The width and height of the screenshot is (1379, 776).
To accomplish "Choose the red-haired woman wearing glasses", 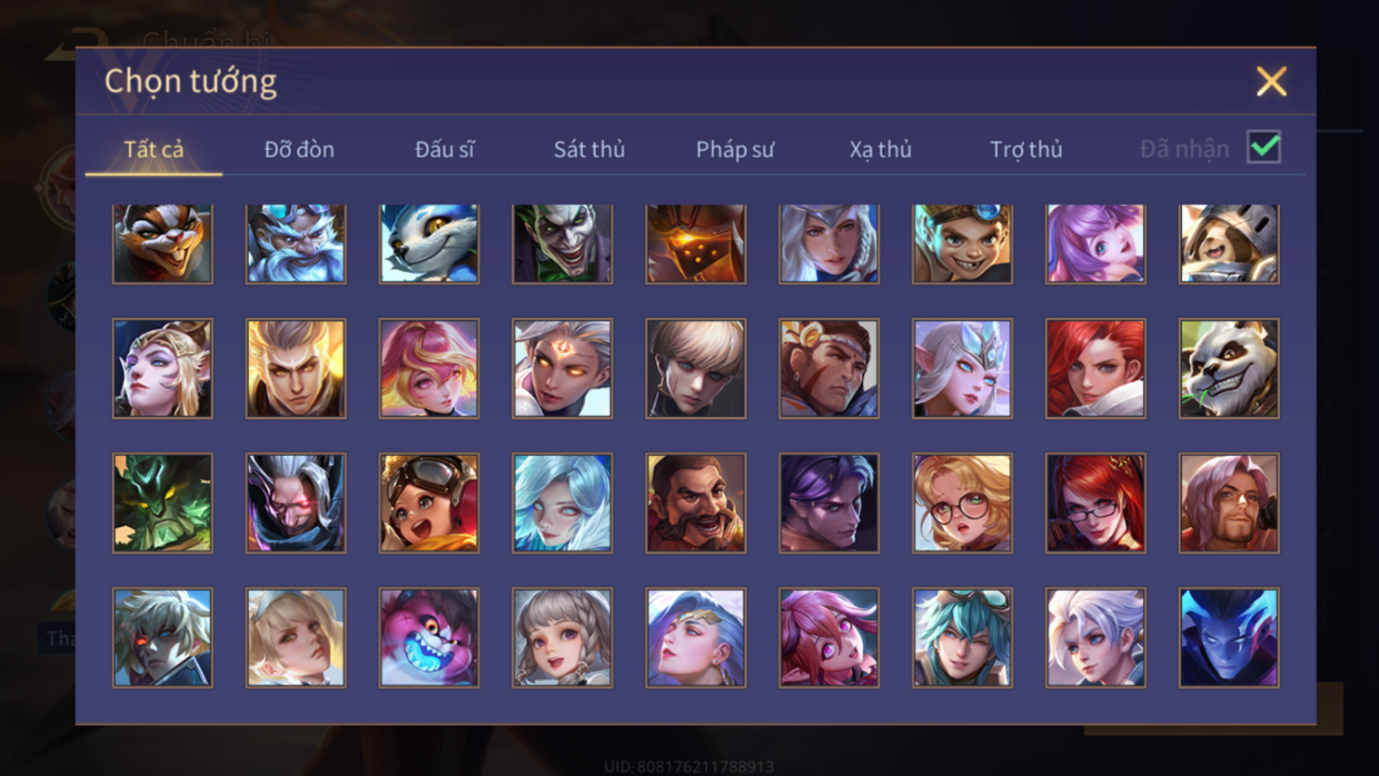I will [x=1096, y=503].
